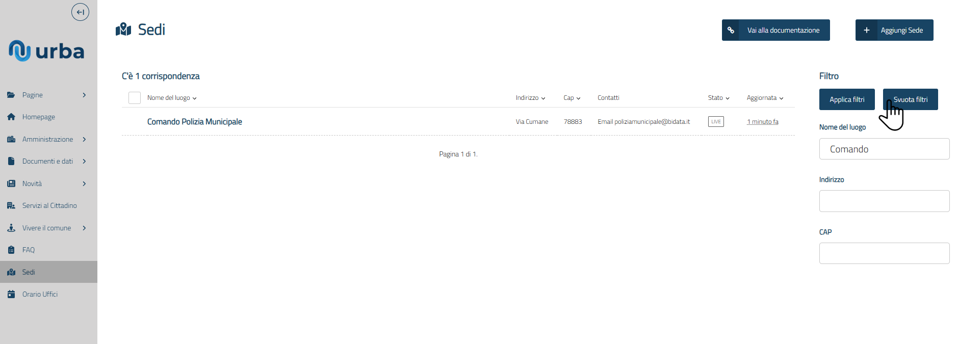This screenshot has height=344, width=958.
Task: Click the urba logo
Action: coord(46,51)
